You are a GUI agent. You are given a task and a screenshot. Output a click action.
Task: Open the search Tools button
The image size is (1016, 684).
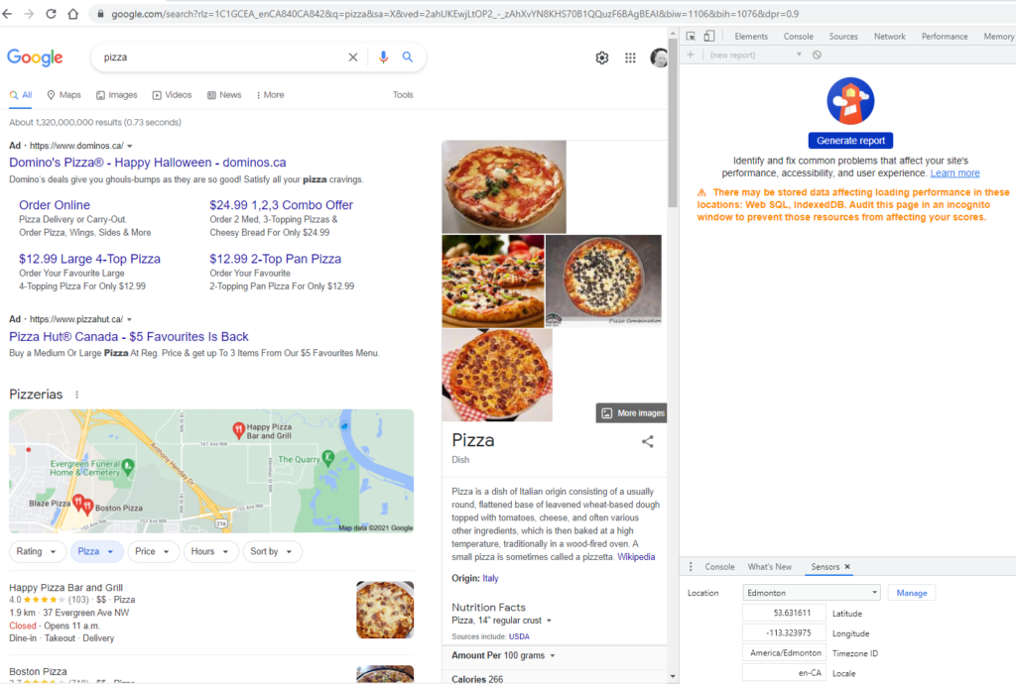[403, 95]
